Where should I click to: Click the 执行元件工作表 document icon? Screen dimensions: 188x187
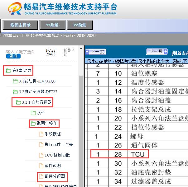click(x=41, y=144)
